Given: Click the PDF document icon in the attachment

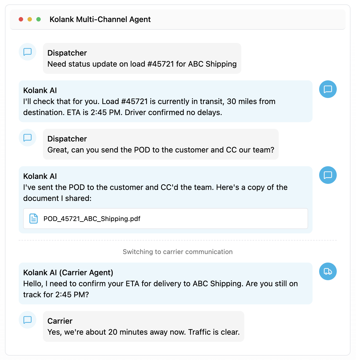Looking at the screenshot, I should pyautogui.click(x=33, y=219).
